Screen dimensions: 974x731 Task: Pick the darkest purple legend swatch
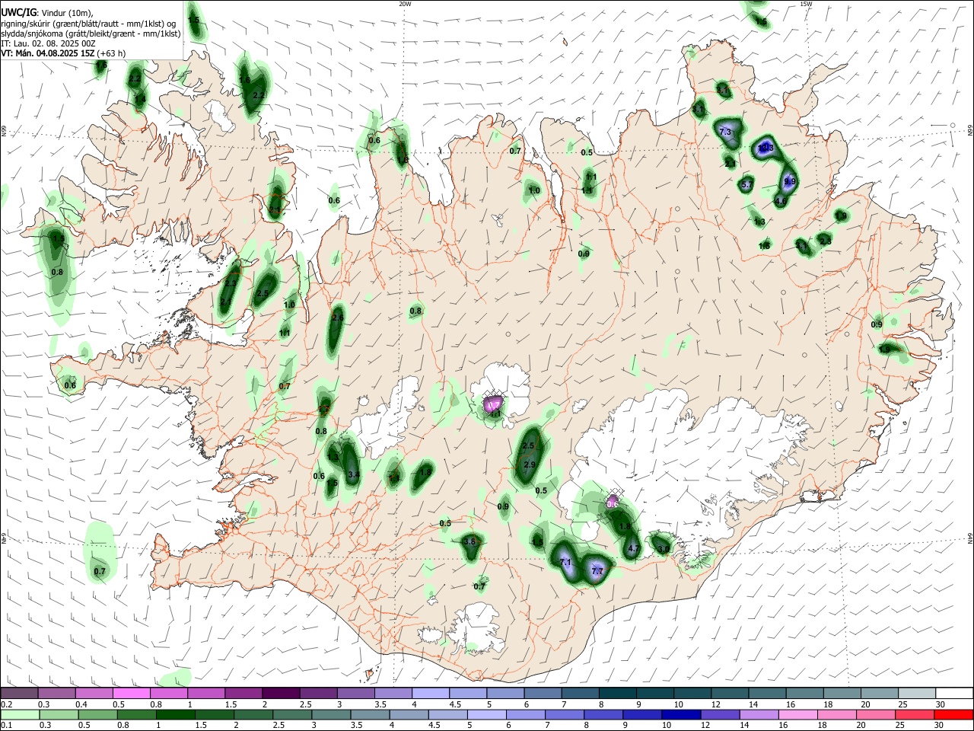[281, 694]
